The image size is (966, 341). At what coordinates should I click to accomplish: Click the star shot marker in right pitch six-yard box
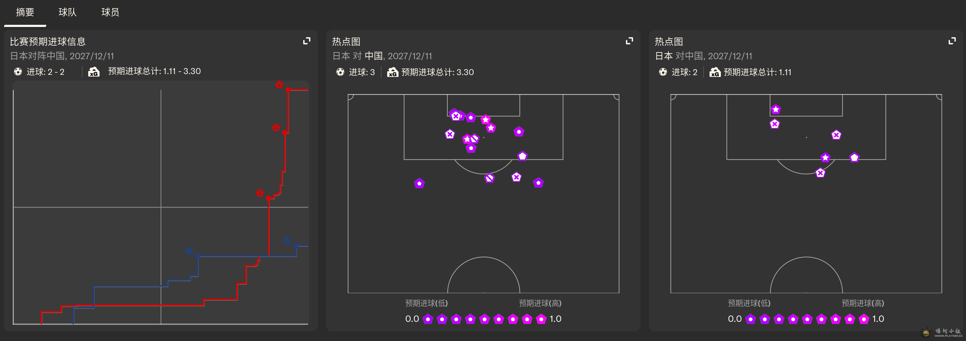775,110
